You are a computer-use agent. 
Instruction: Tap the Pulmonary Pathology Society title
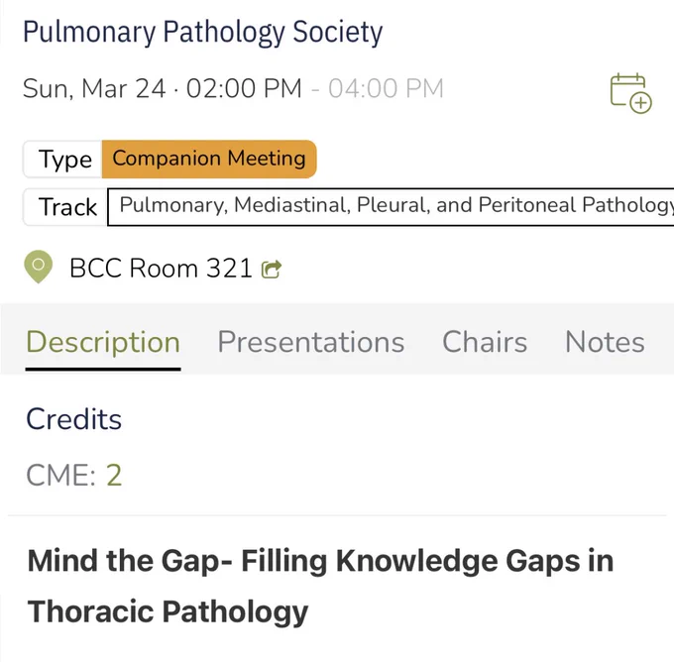[202, 33]
